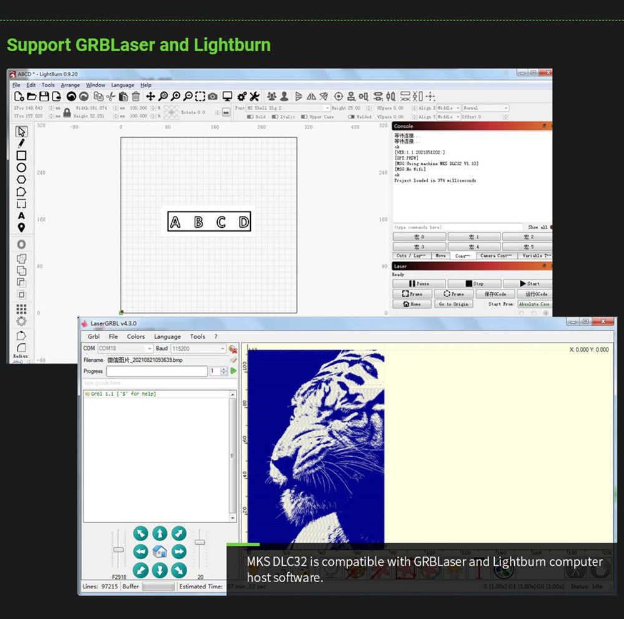Open the Arrange menu in LightBurn

pos(70,85)
